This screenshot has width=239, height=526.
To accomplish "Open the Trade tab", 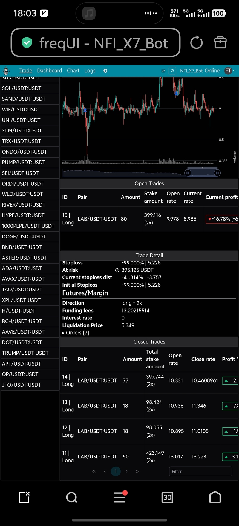I will pyautogui.click(x=26, y=71).
